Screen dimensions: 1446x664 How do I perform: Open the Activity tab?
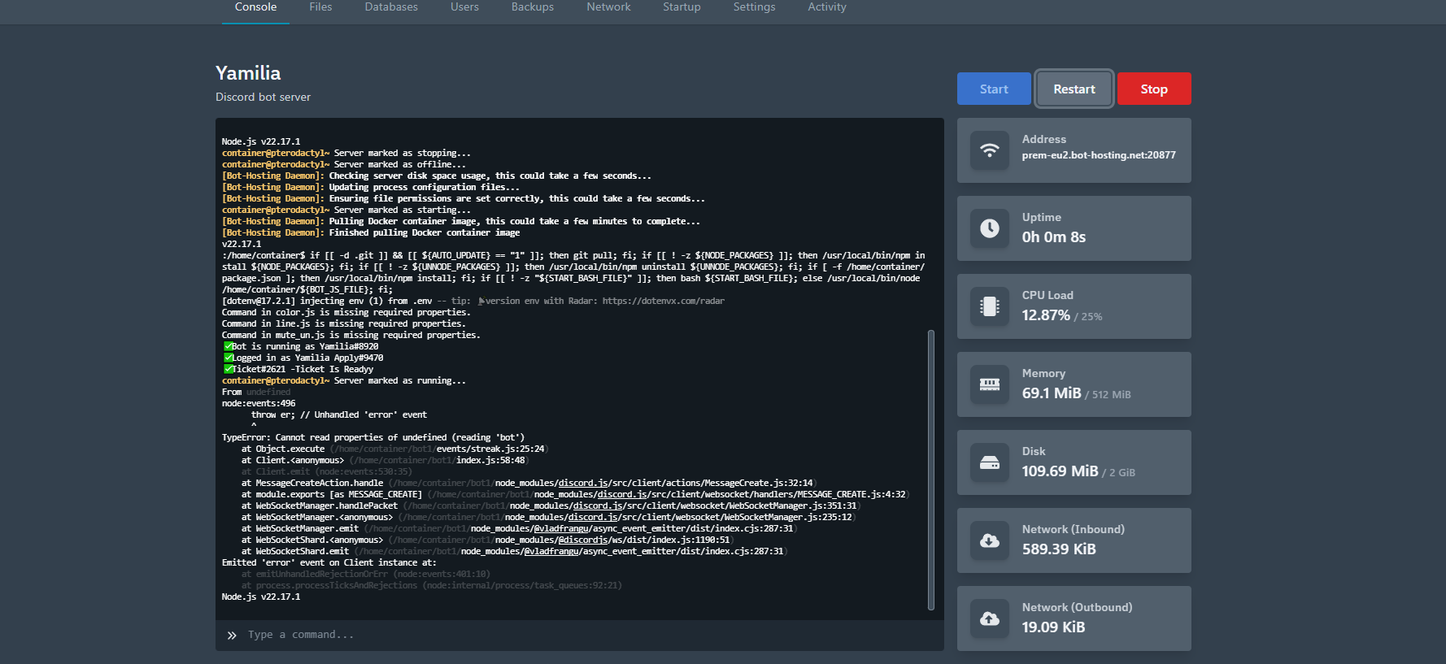[x=827, y=7]
